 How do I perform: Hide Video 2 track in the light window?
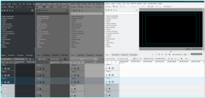pyautogui.click(x=113, y=75)
